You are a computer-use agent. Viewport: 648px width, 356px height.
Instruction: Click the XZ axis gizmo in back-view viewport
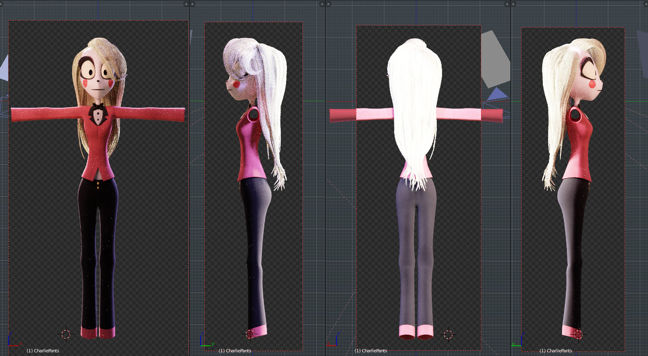click(x=333, y=339)
